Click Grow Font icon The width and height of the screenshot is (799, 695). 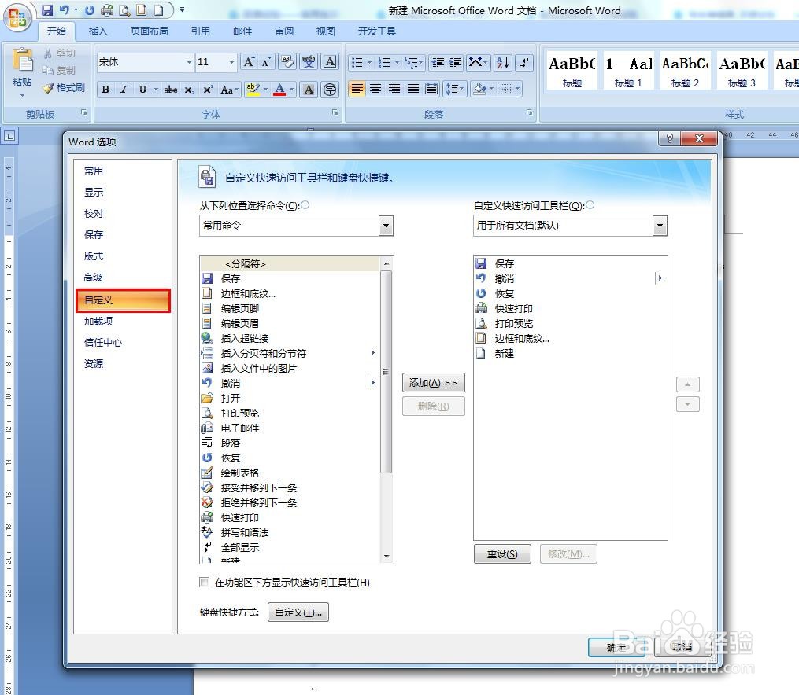(x=249, y=62)
